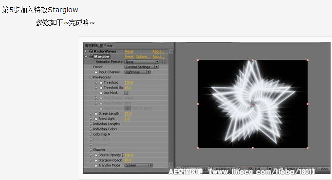This screenshot has height=180, width=332.
Task: Expand the Threshold Soft property
Action: [x=96, y=88]
